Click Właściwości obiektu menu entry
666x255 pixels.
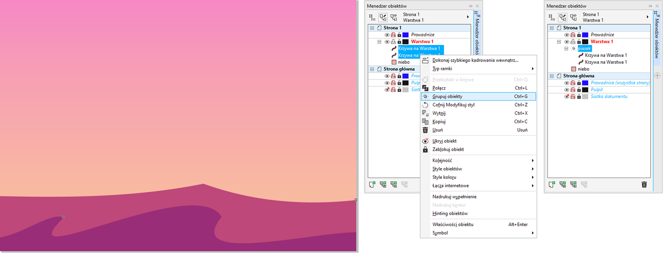pos(452,225)
